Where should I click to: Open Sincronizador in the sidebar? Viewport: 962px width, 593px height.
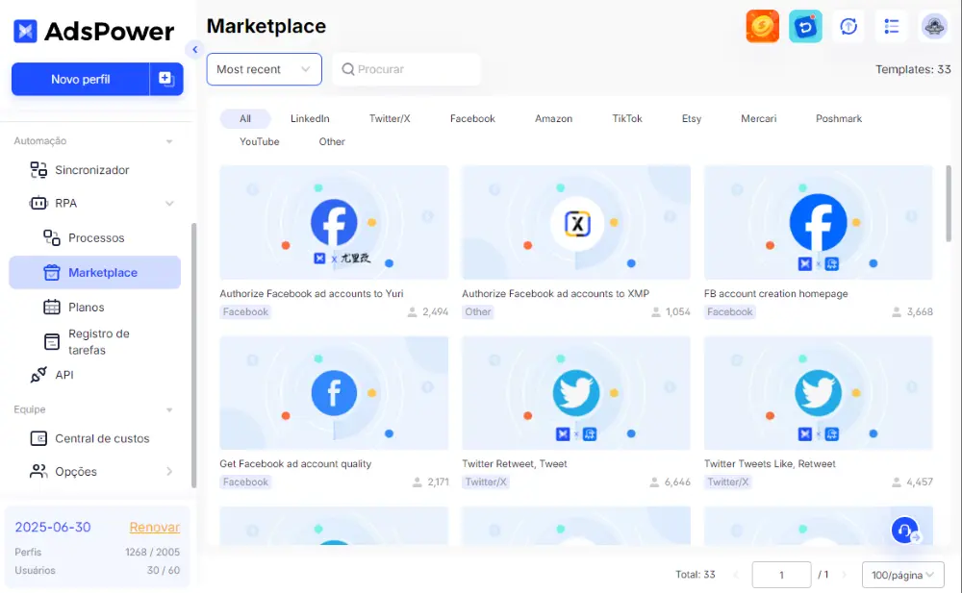point(94,170)
